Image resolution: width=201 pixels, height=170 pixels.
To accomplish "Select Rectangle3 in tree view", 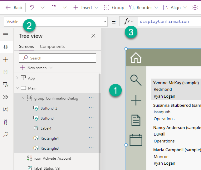I will pyautogui.click(x=50, y=148).
